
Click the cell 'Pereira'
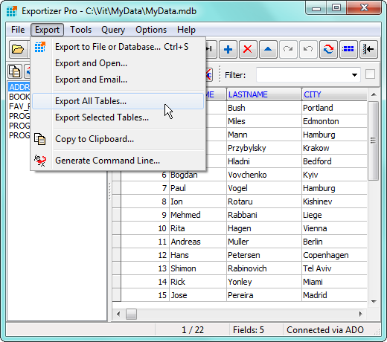point(264,295)
